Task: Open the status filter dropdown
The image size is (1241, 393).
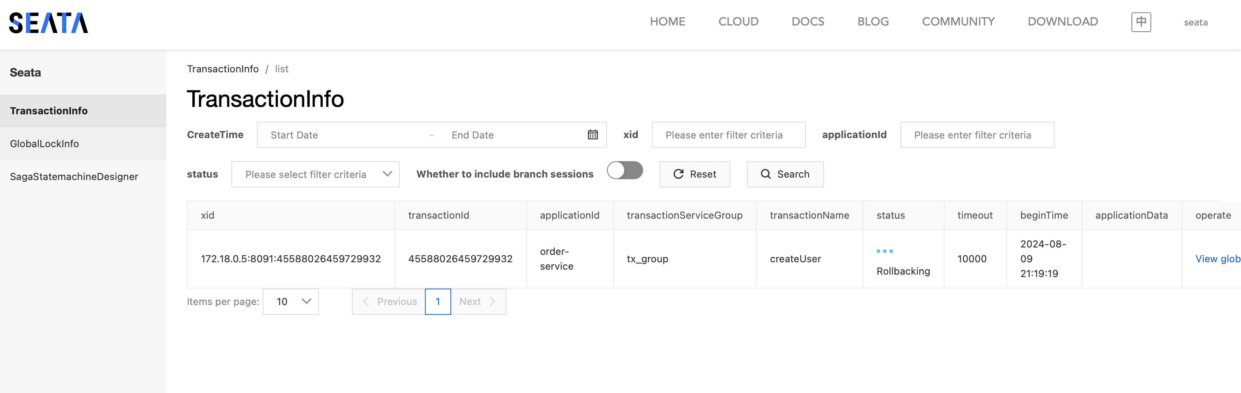Action: (315, 174)
